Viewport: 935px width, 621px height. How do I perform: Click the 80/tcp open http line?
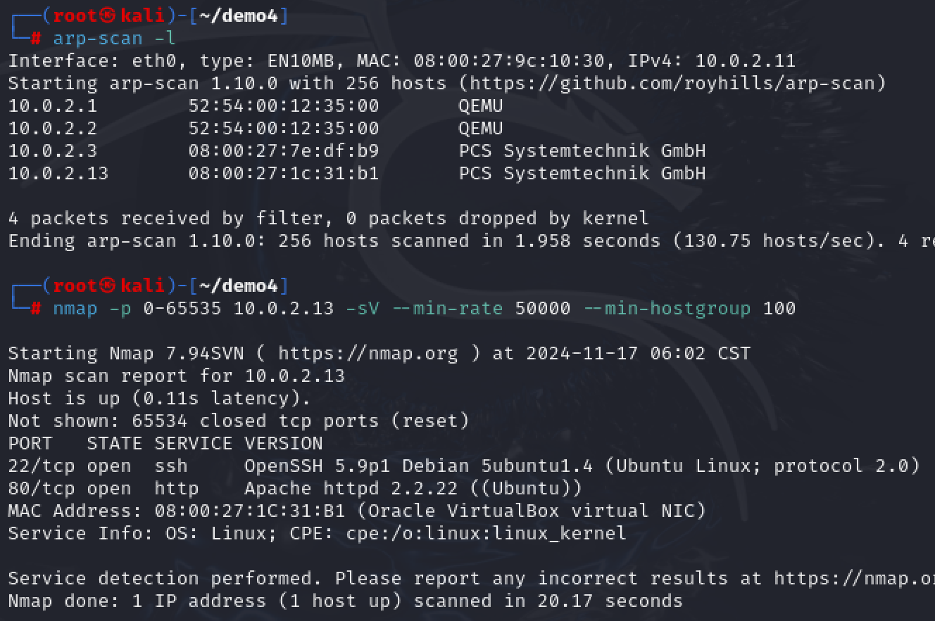(295, 489)
